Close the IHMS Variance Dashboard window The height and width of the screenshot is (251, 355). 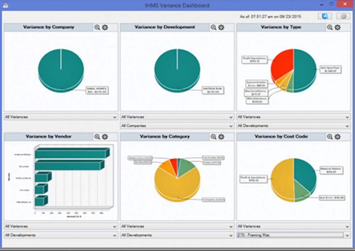[x=345, y=4]
